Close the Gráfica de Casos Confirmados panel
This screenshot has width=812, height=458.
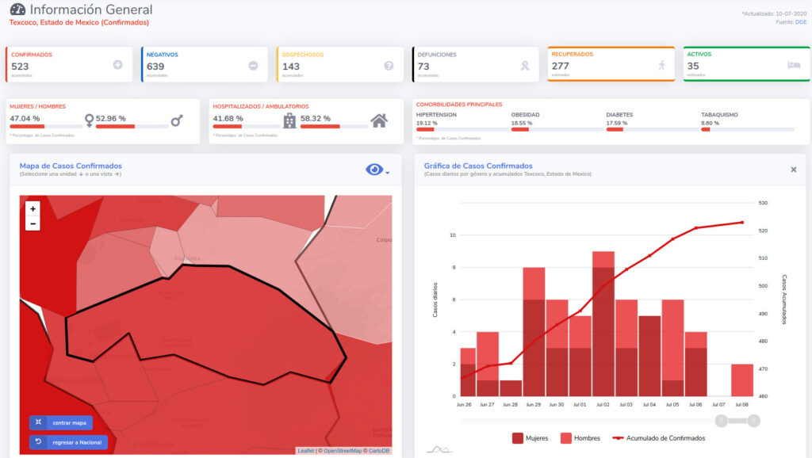click(794, 170)
